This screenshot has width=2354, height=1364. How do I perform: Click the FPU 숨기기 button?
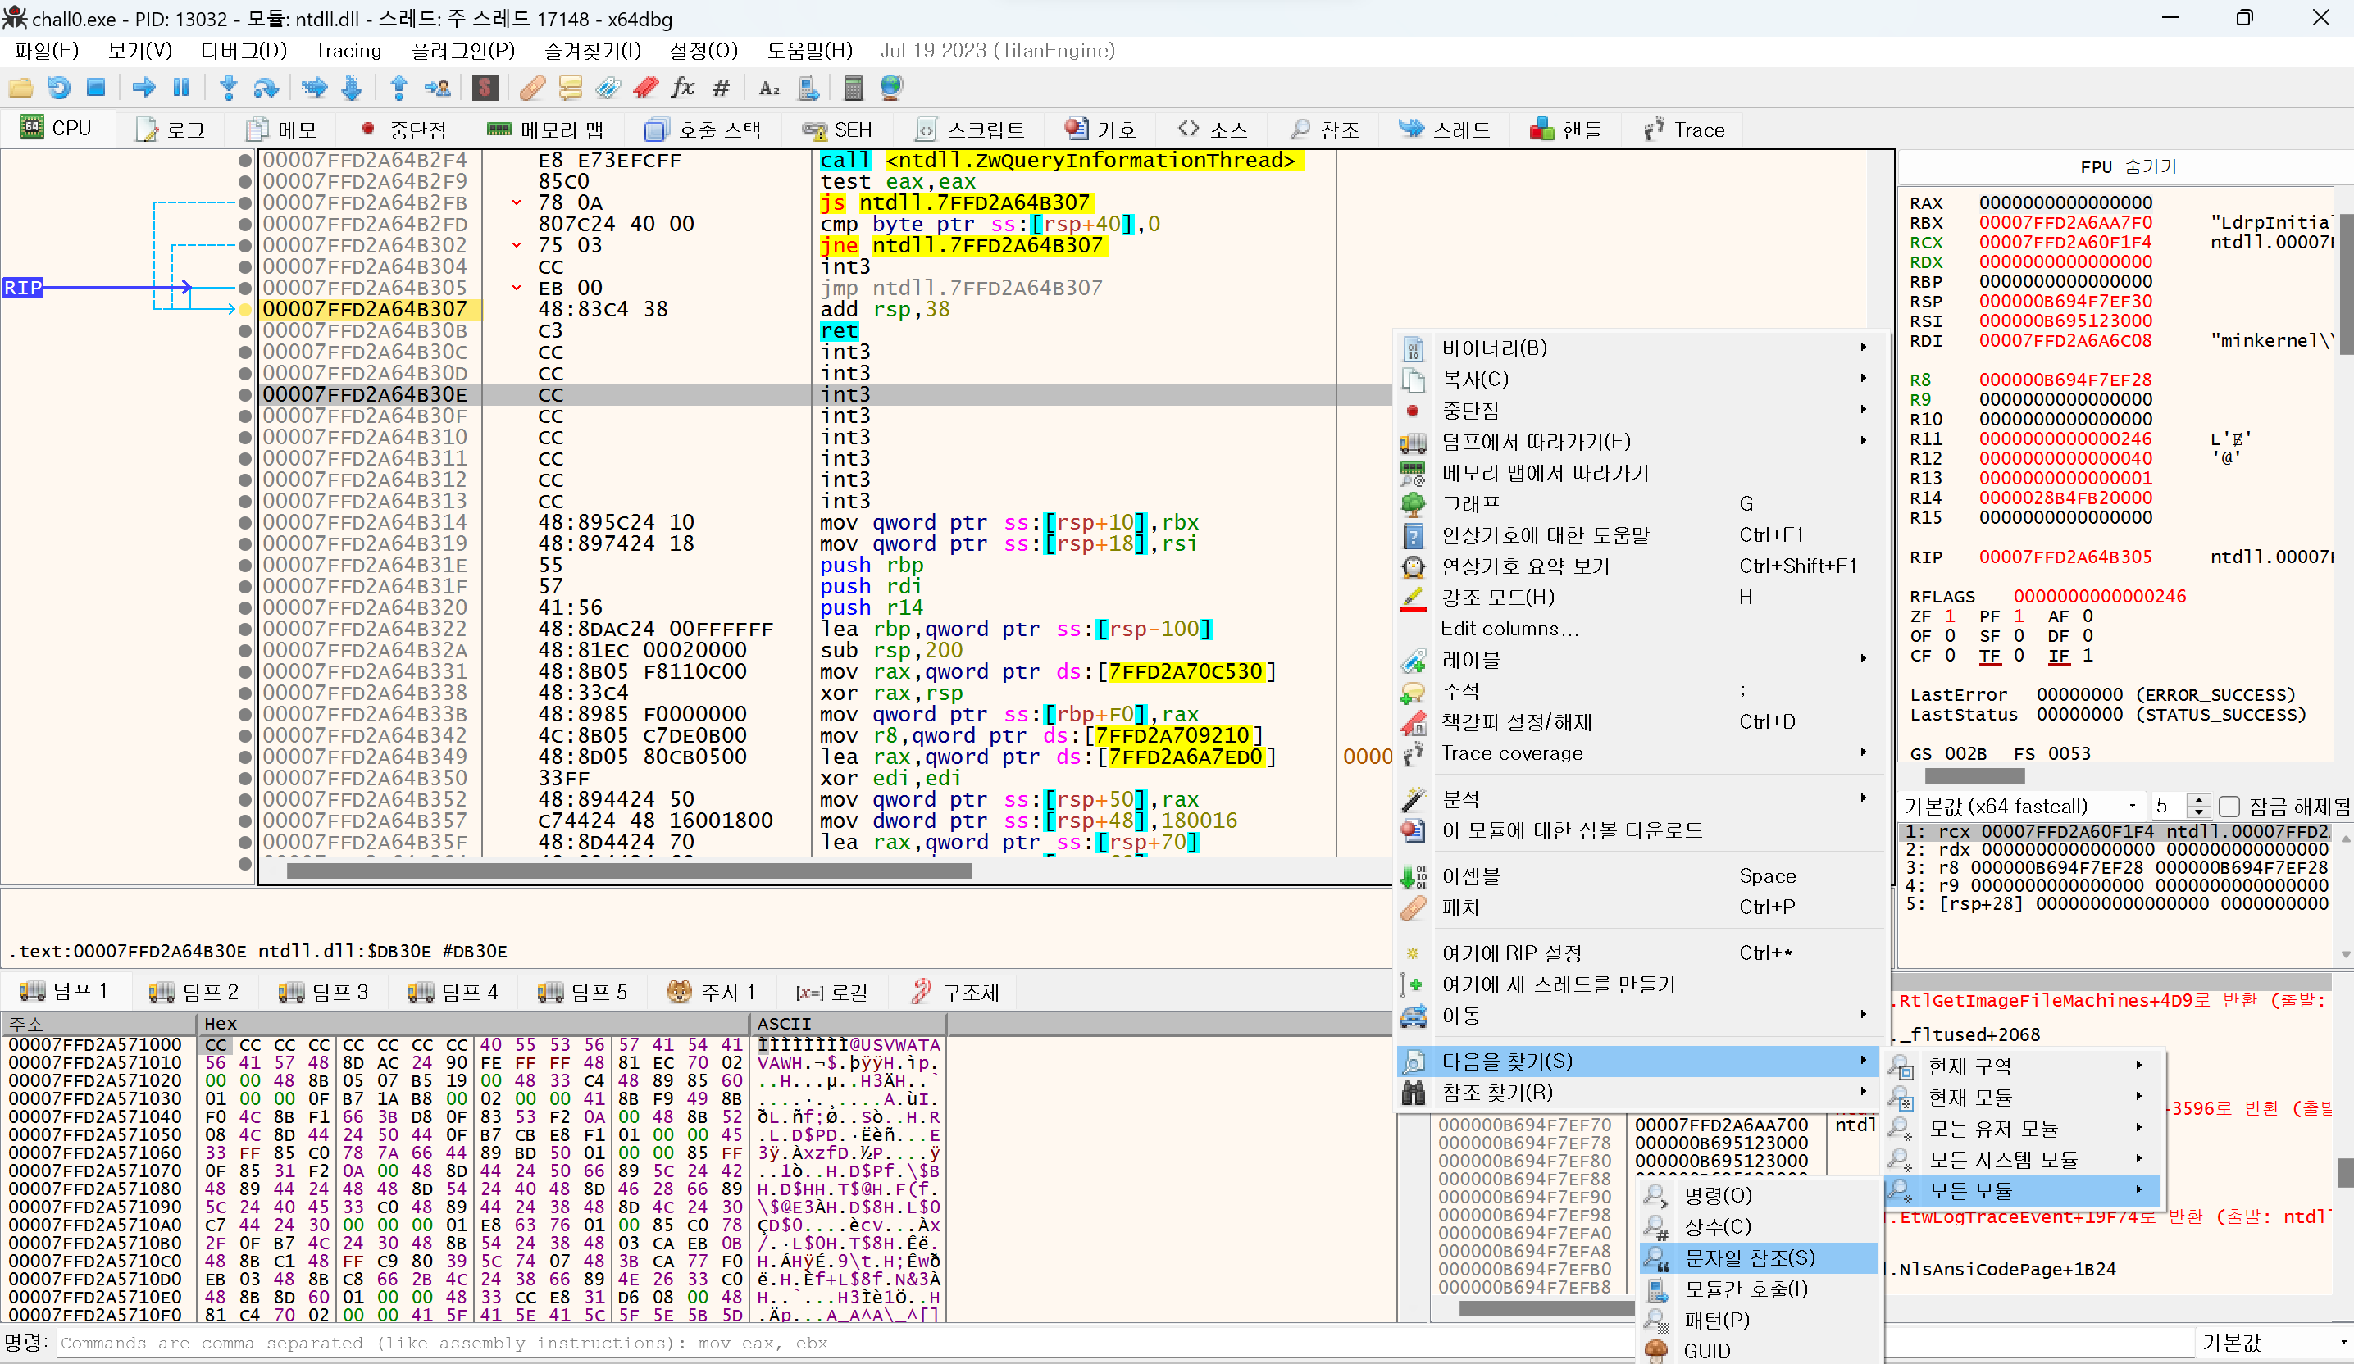tap(2128, 166)
